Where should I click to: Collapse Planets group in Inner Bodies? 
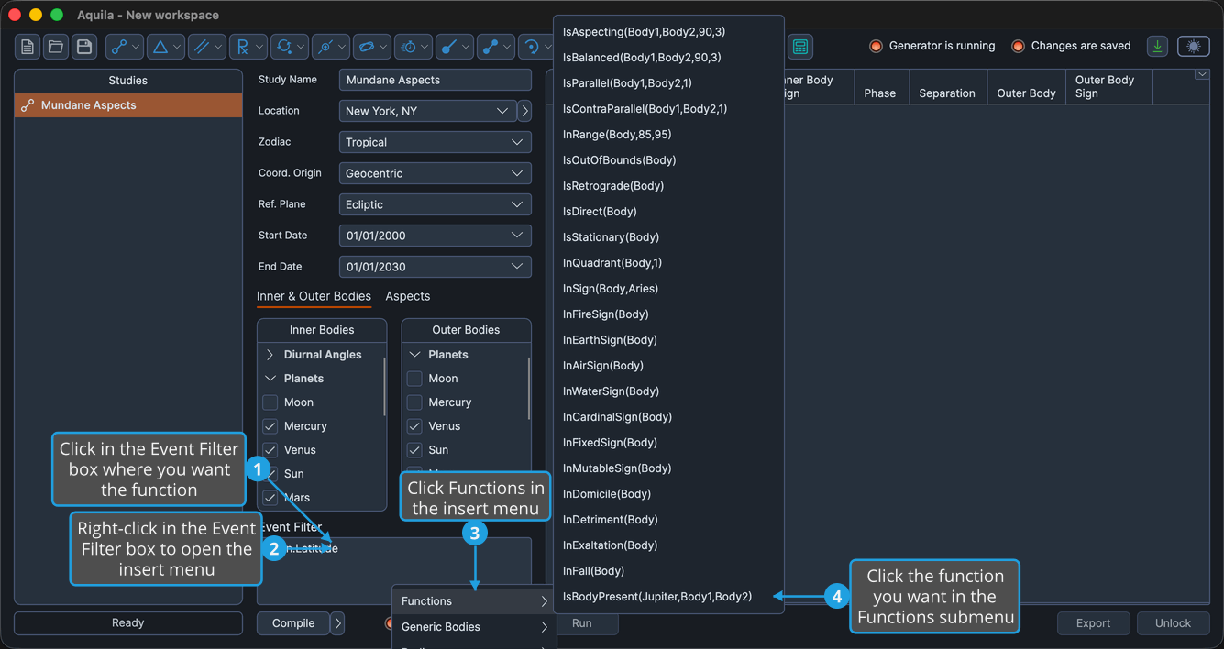pos(270,379)
